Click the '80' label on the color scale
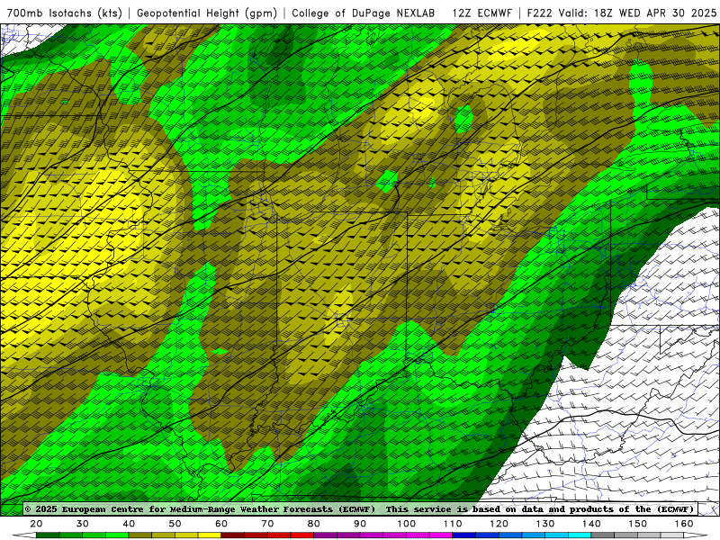The image size is (720, 540). (313, 524)
